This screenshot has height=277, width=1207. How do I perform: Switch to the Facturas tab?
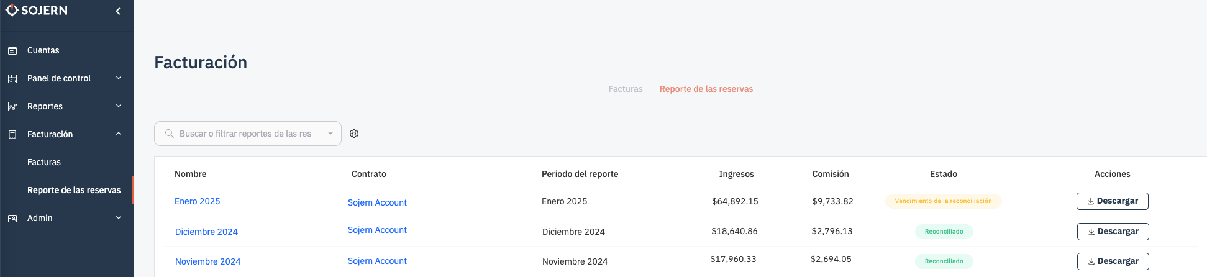pyautogui.click(x=625, y=89)
